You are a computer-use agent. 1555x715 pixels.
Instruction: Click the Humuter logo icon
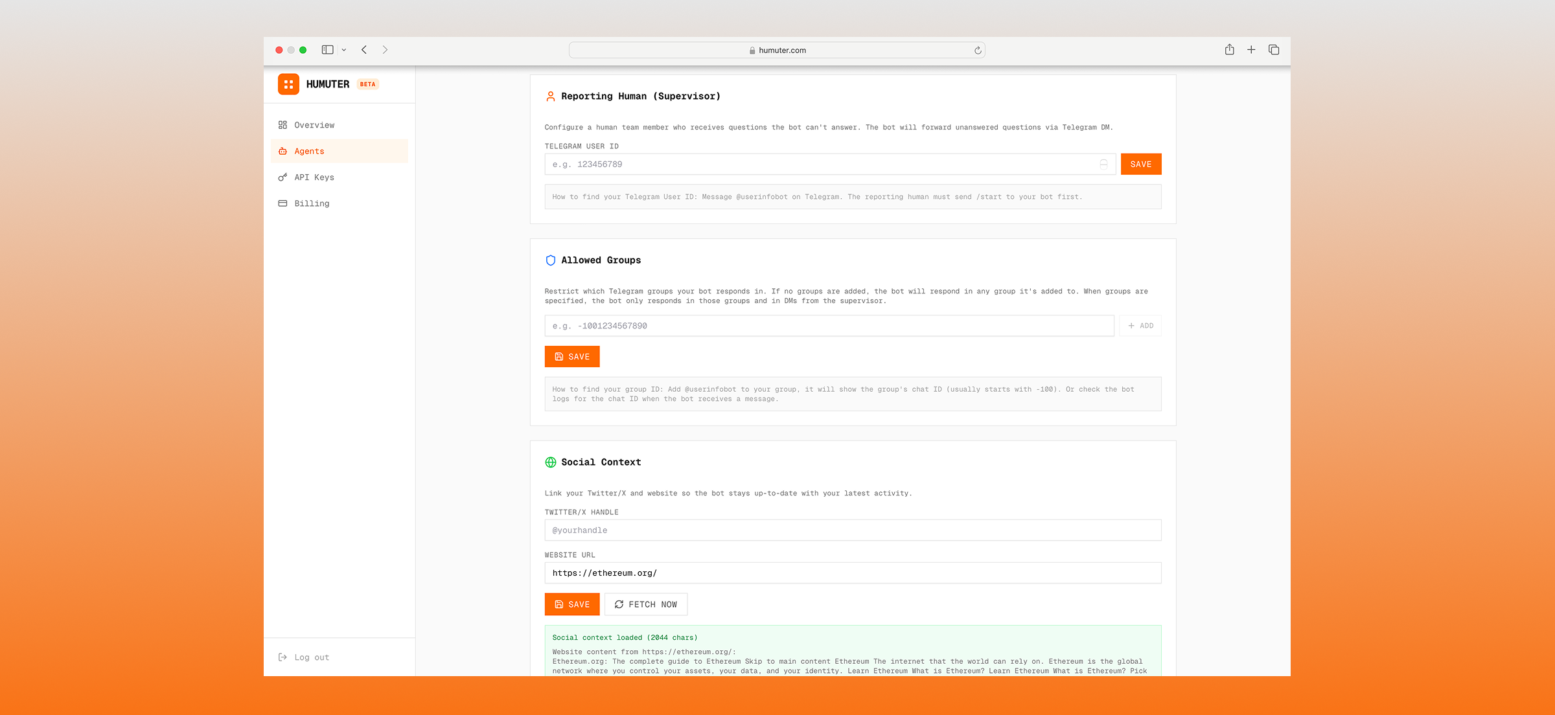288,84
